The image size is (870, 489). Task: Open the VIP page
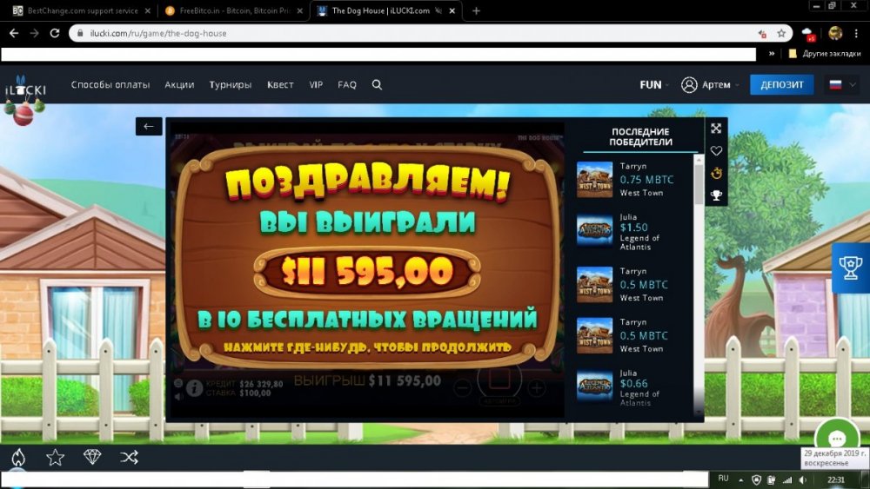click(x=316, y=85)
